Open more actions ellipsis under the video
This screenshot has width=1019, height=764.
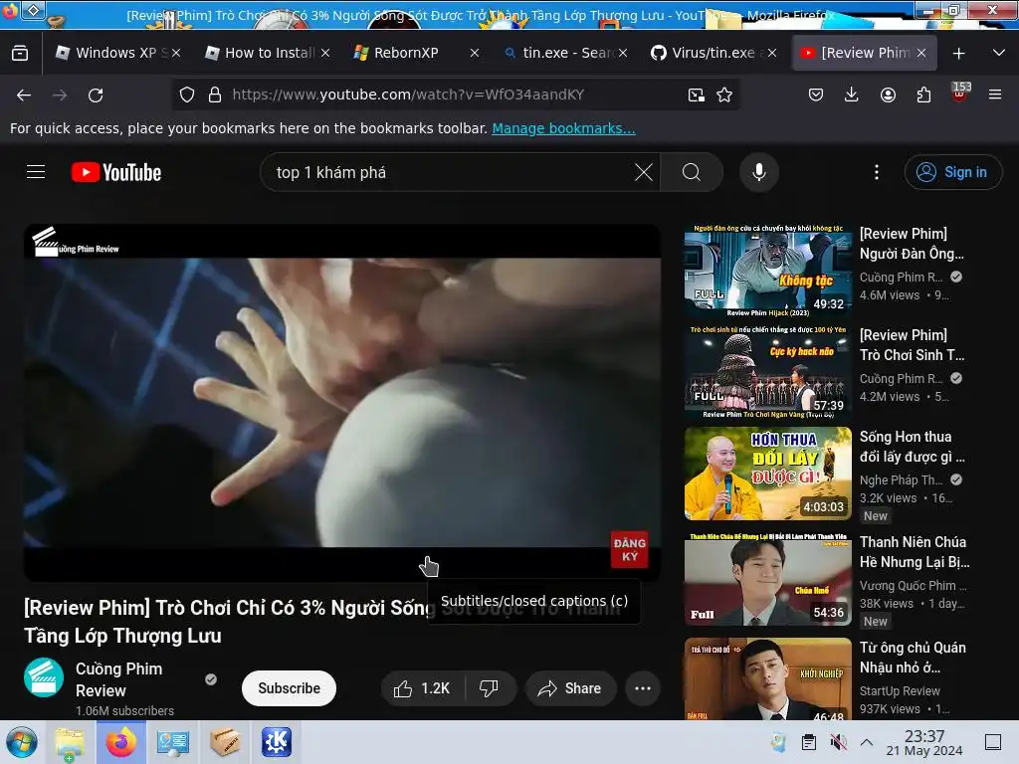[643, 688]
